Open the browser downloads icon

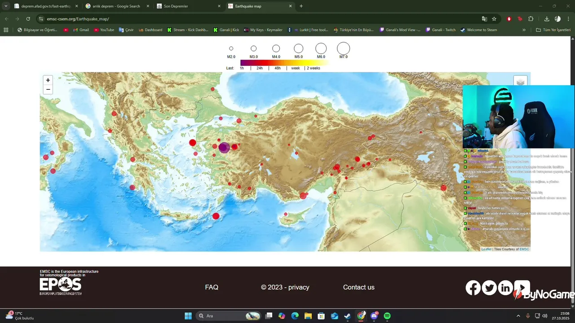547,19
